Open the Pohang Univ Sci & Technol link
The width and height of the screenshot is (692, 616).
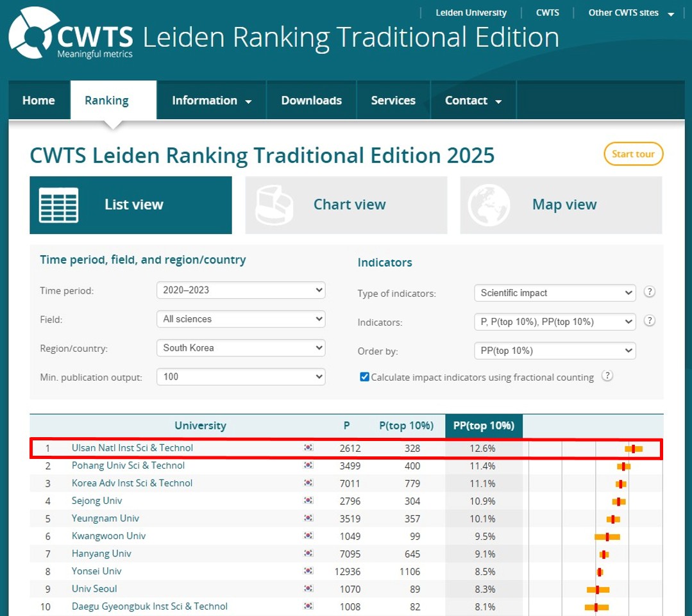click(x=128, y=465)
